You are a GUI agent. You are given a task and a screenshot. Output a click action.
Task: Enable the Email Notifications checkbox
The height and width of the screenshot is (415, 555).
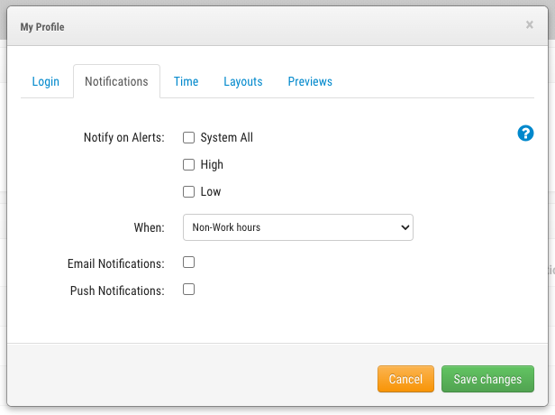[189, 263]
